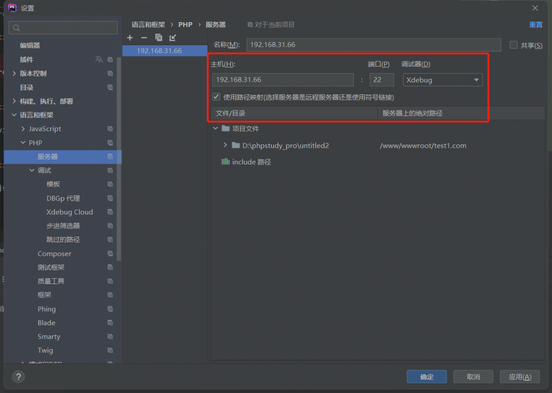
Task: Click the 确定 confirm button
Action: click(427, 376)
